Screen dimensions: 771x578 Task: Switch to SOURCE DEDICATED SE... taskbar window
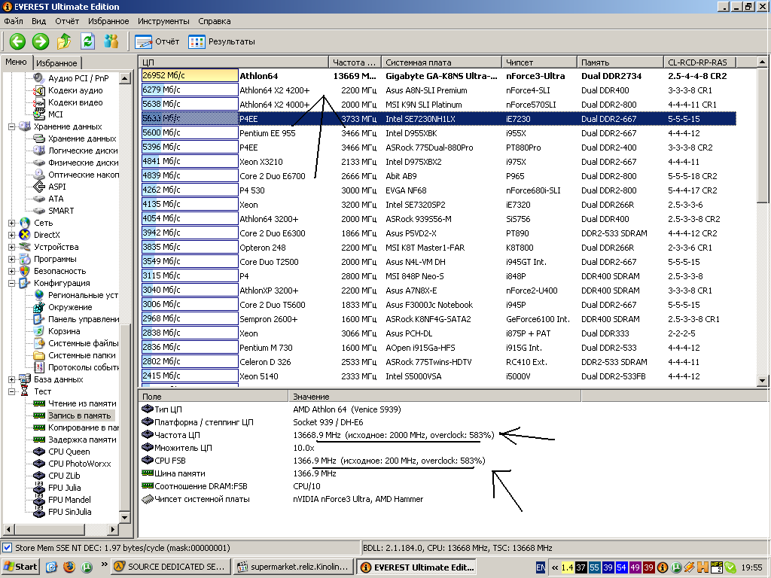(x=171, y=567)
